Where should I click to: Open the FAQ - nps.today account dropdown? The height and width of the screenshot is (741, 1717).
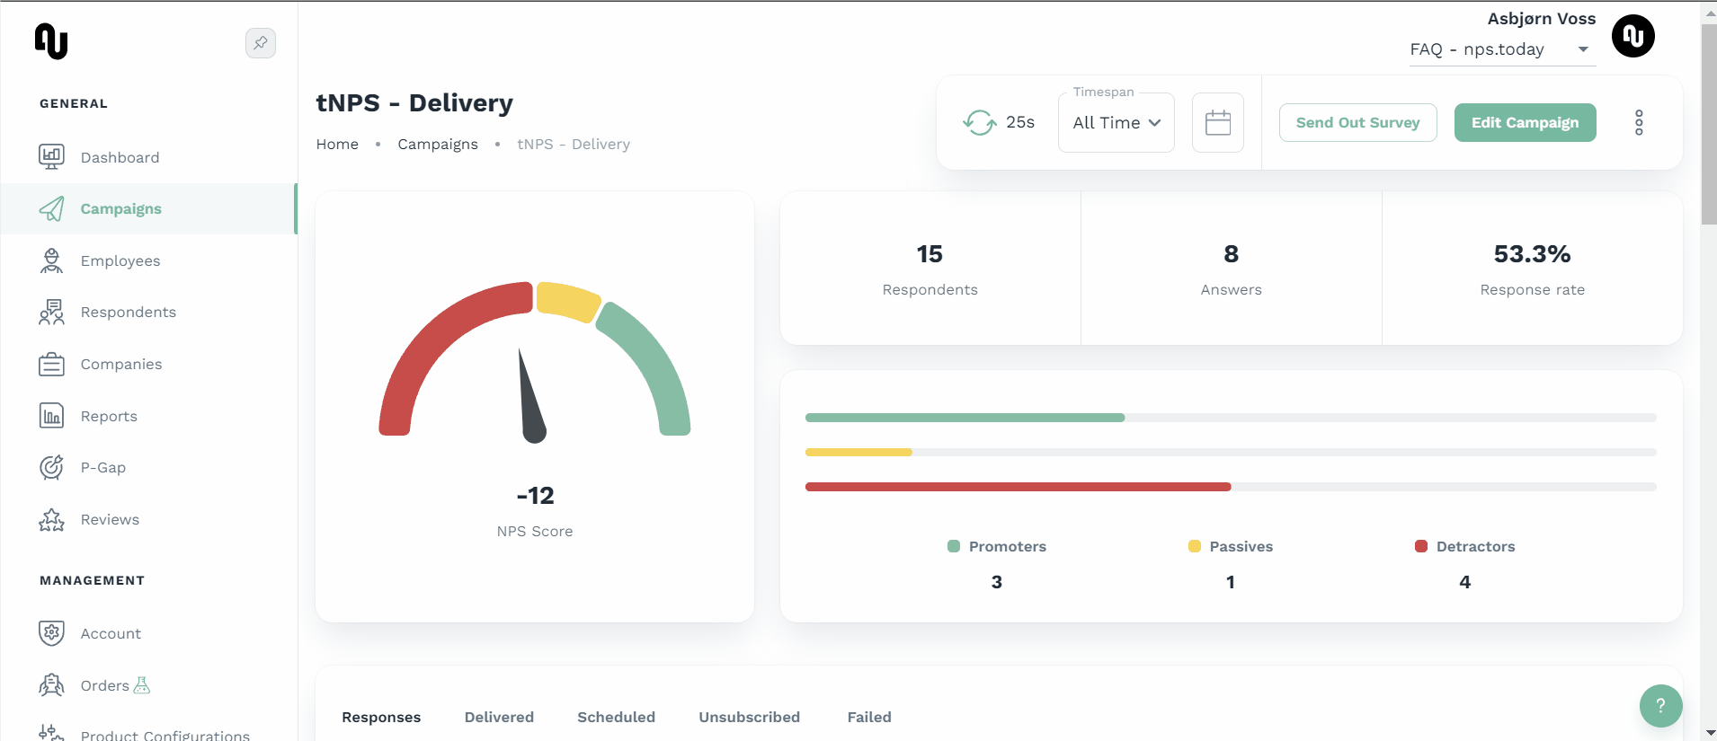(x=1499, y=49)
